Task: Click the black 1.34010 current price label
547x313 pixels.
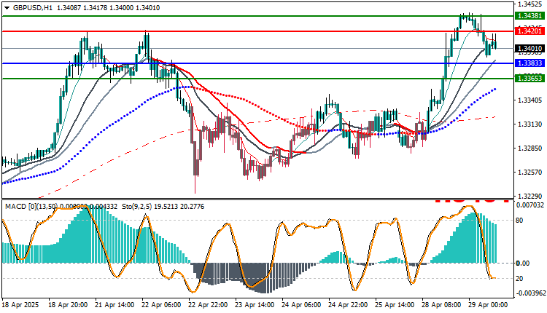Action: [x=529, y=48]
